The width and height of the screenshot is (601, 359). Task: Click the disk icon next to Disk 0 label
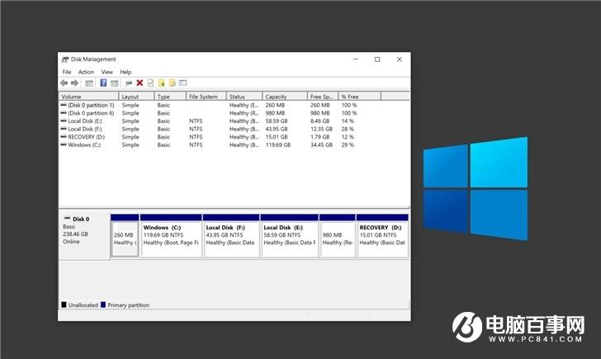pos(67,218)
